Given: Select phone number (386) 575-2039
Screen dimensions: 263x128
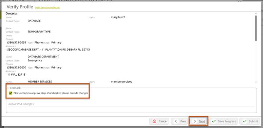Looking at the screenshot, I should [x=17, y=43].
